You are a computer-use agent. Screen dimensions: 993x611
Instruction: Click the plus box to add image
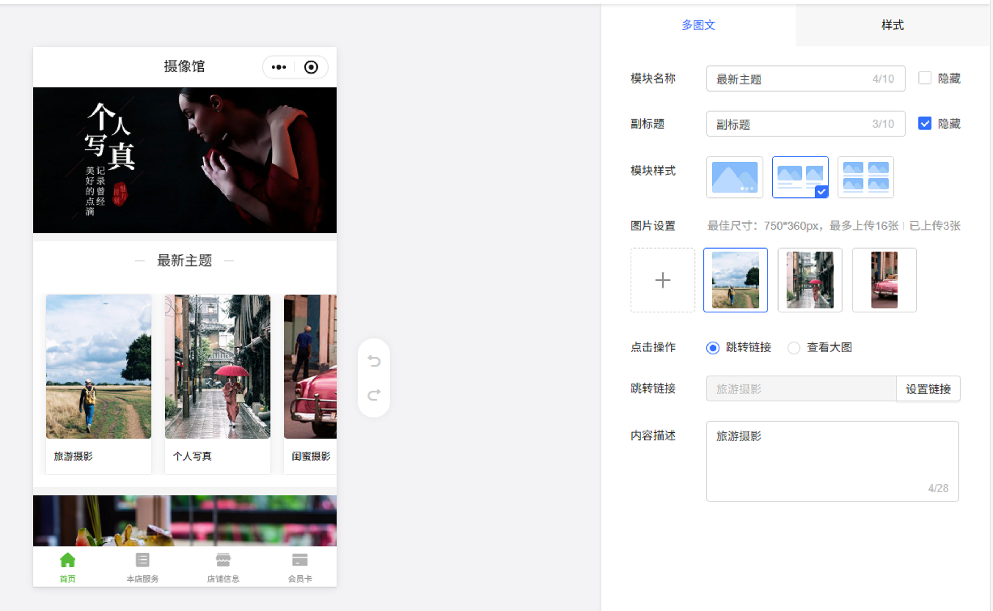(662, 280)
